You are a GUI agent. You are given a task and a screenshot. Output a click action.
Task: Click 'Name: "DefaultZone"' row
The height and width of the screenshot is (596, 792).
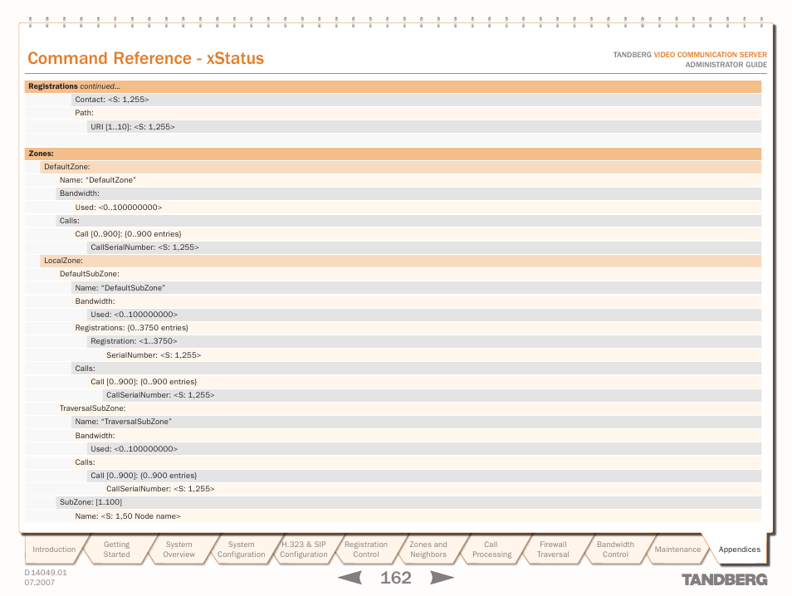[x=408, y=180]
